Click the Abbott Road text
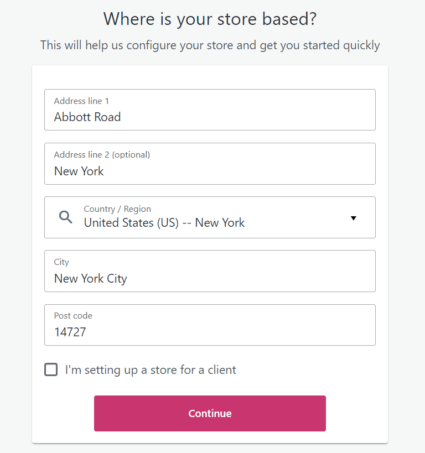Screen dimensions: 425x453 (x=87, y=117)
